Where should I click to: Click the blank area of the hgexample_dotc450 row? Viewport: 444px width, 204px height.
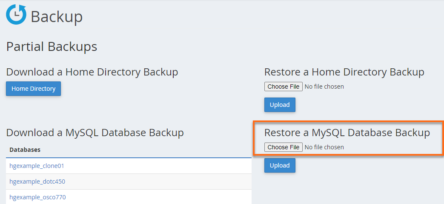(x=158, y=182)
